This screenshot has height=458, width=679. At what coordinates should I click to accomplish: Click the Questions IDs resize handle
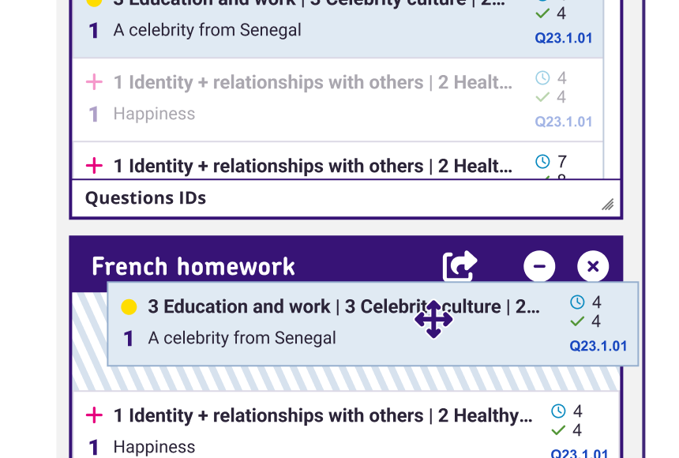pyautogui.click(x=607, y=205)
